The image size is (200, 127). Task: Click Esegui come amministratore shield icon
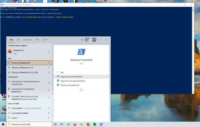58,77
